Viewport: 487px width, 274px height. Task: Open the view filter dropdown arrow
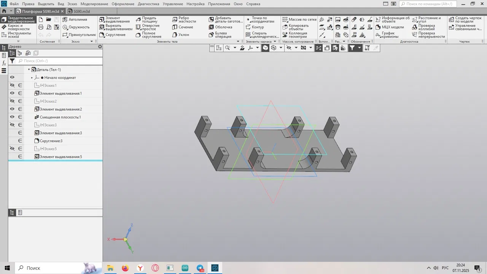point(359,48)
